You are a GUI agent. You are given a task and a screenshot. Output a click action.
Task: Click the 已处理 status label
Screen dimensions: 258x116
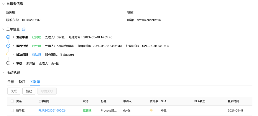[37, 46]
